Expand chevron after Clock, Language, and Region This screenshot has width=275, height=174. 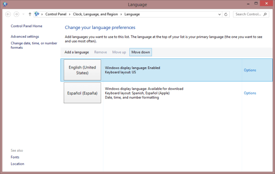[121, 14]
